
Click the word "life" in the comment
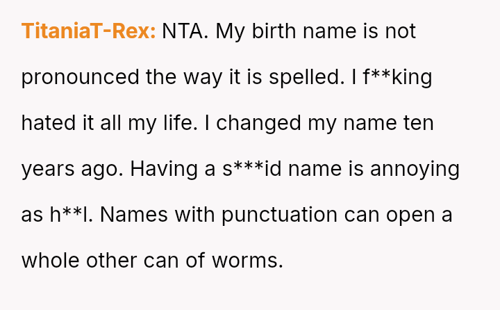tap(181, 123)
